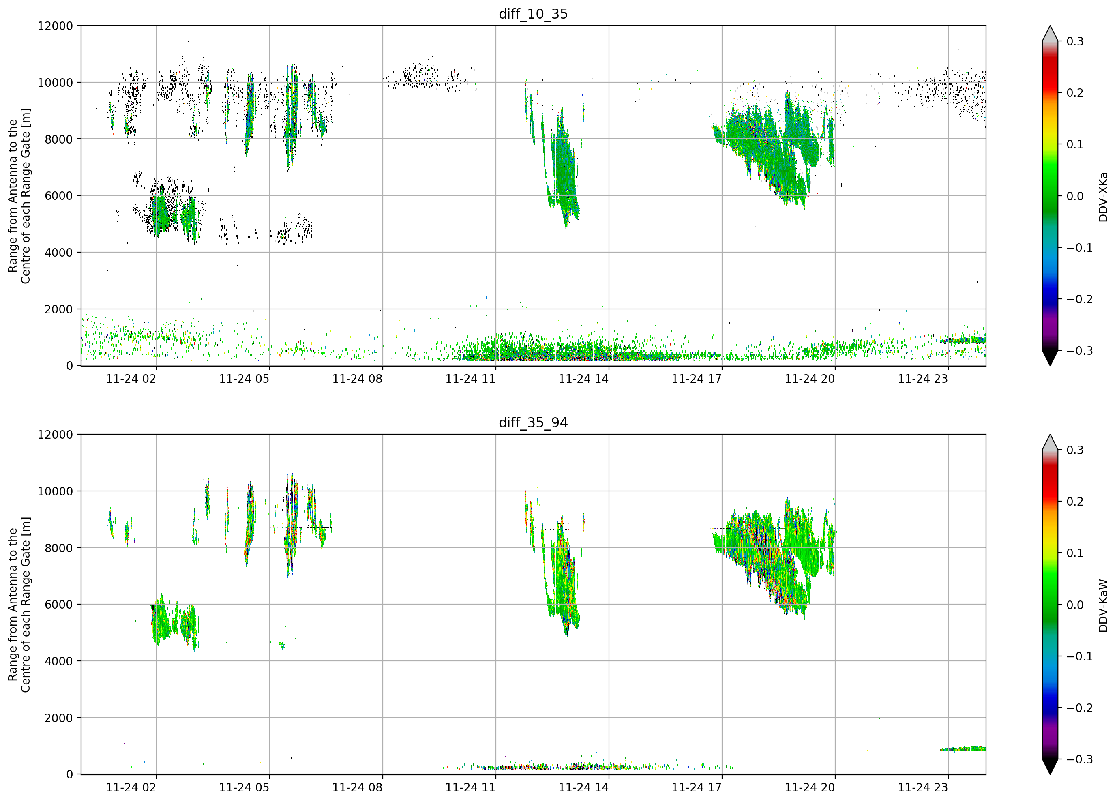The width and height of the screenshot is (1117, 802).
Task: Click −0.3 tick on DDV-XKa colorbar
Action: (x=1080, y=351)
